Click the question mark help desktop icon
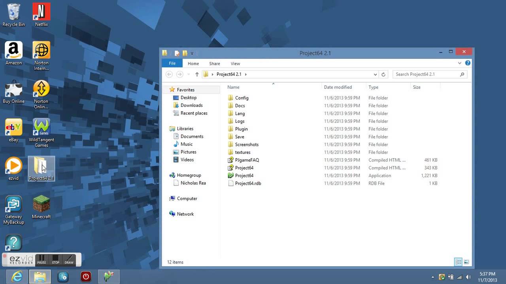Screen dimensions: 506x284 point(13,243)
